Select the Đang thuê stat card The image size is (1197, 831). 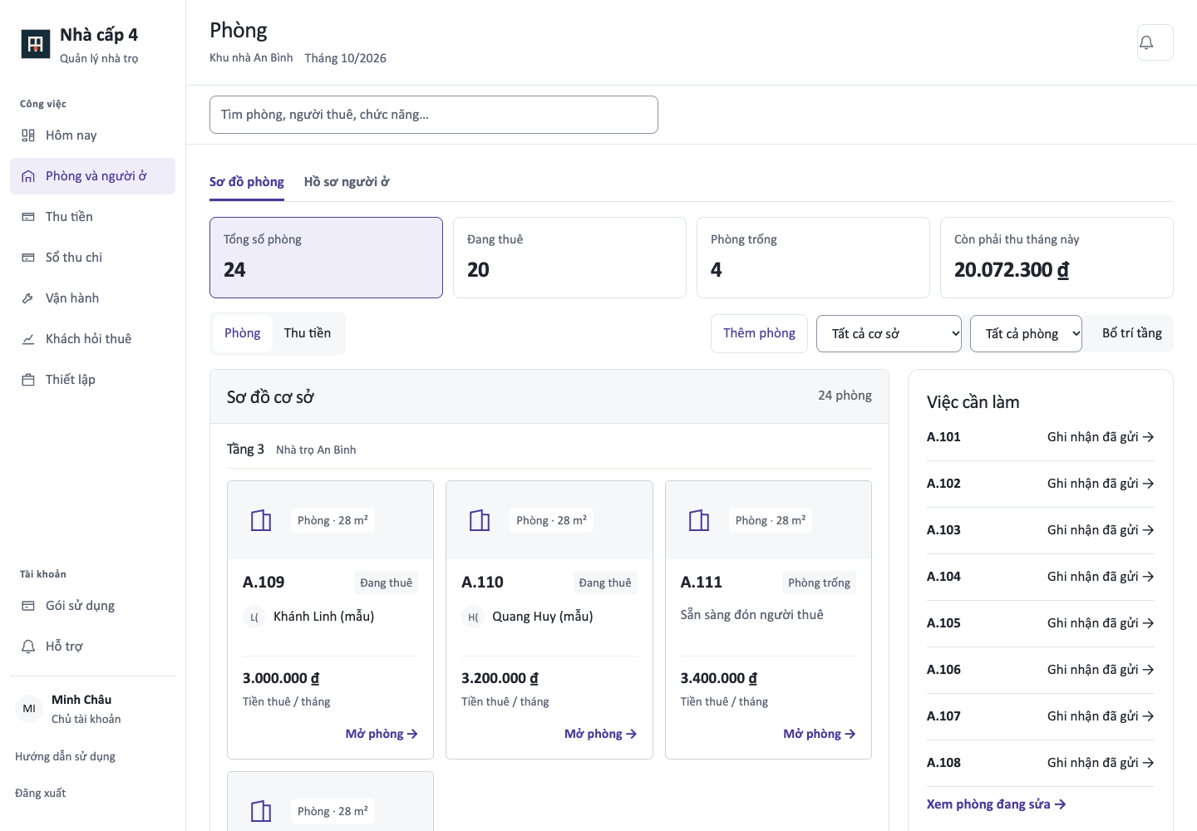point(569,258)
